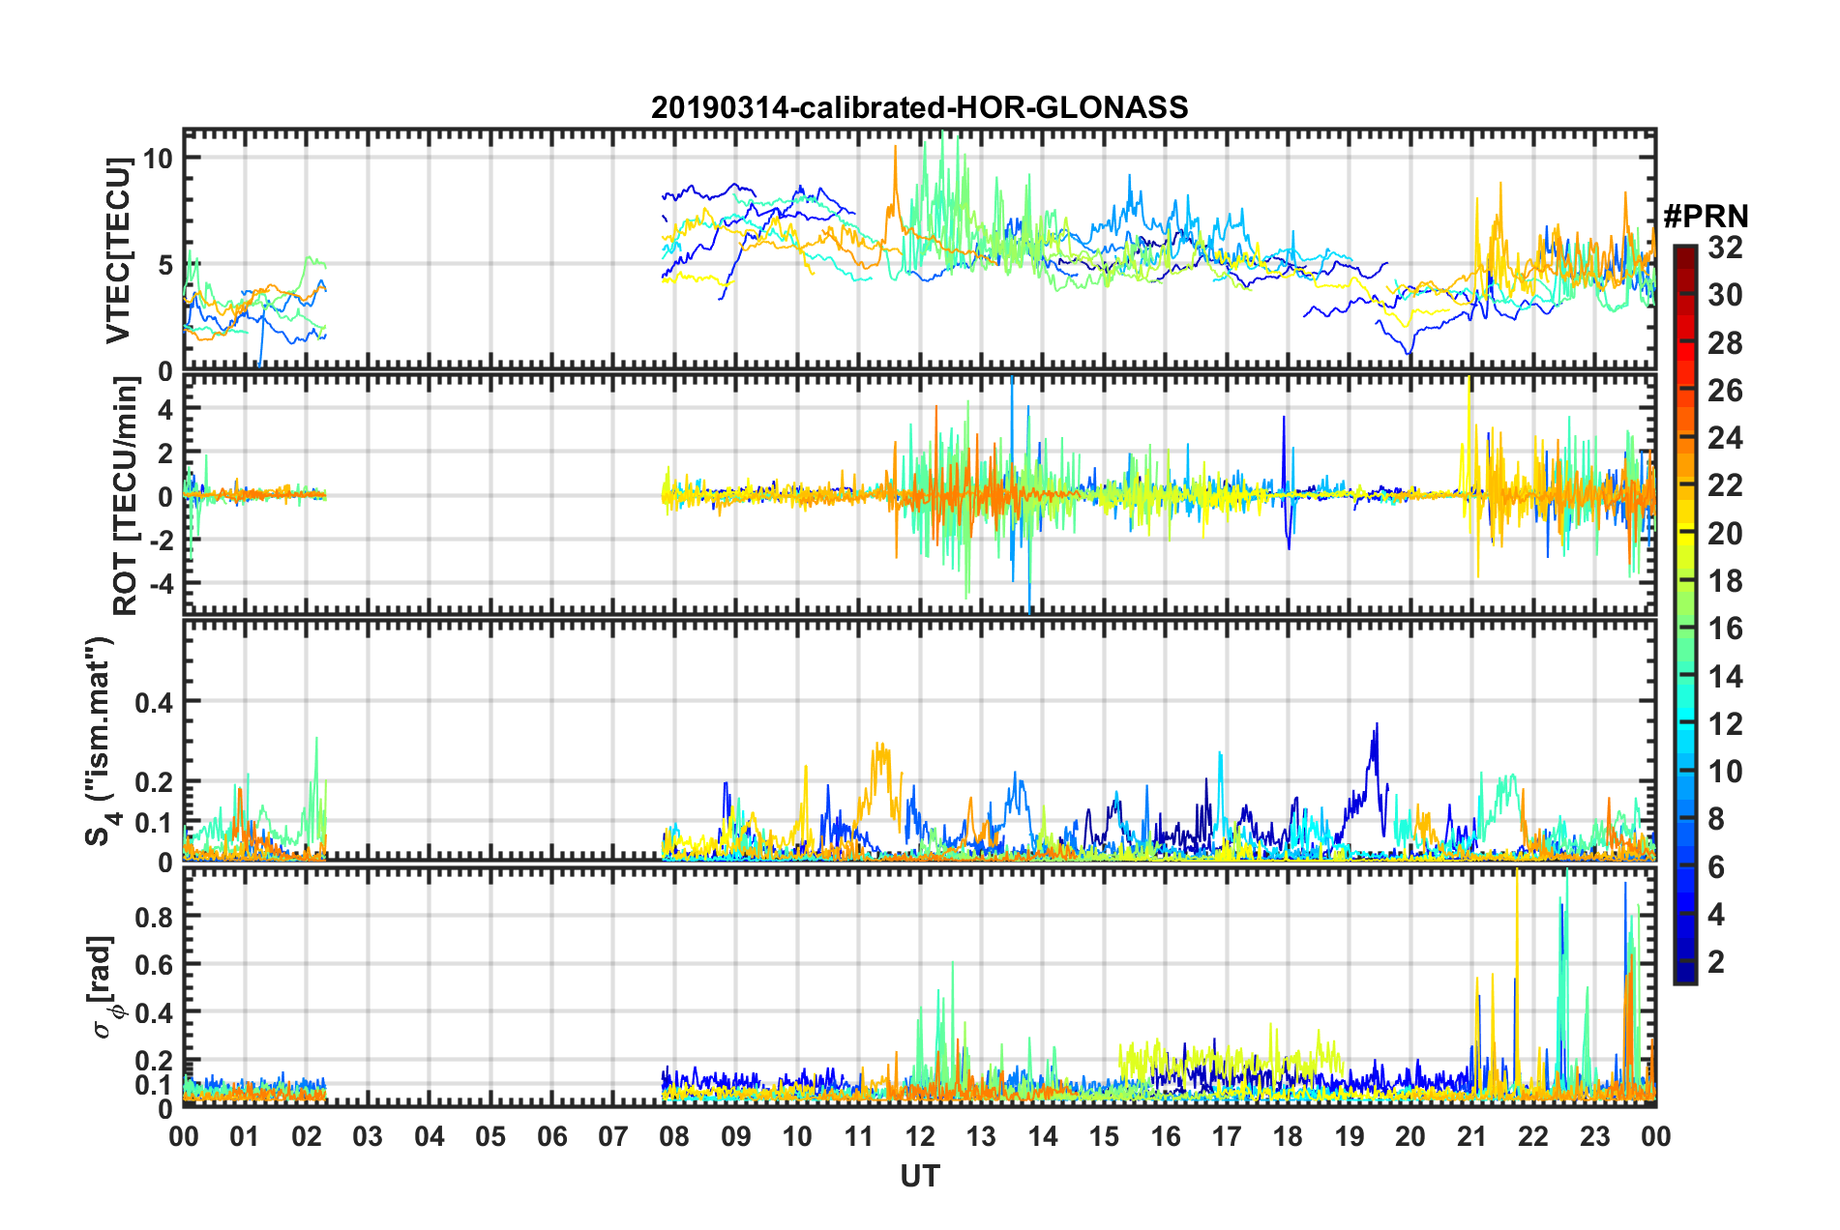
Task: Click UT axis hour label "02"
Action: click(307, 1136)
